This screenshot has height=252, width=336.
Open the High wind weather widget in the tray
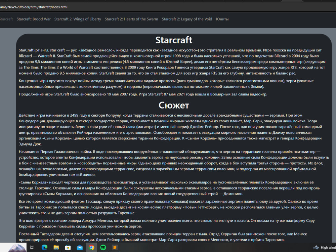pyautogui.click(x=325, y=248)
